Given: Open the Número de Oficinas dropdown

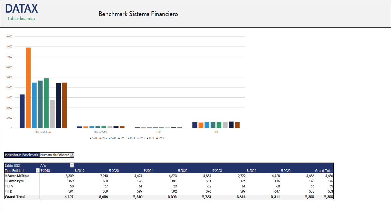Looking at the screenshot, I should (56, 155).
